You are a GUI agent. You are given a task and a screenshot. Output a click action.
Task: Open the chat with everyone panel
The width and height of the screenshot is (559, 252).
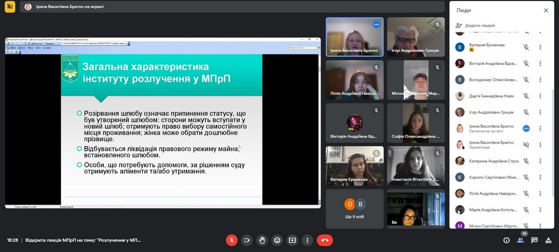pos(534,240)
